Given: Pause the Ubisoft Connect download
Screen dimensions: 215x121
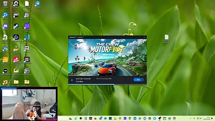Looking at the screenshot, I should pos(72,80).
